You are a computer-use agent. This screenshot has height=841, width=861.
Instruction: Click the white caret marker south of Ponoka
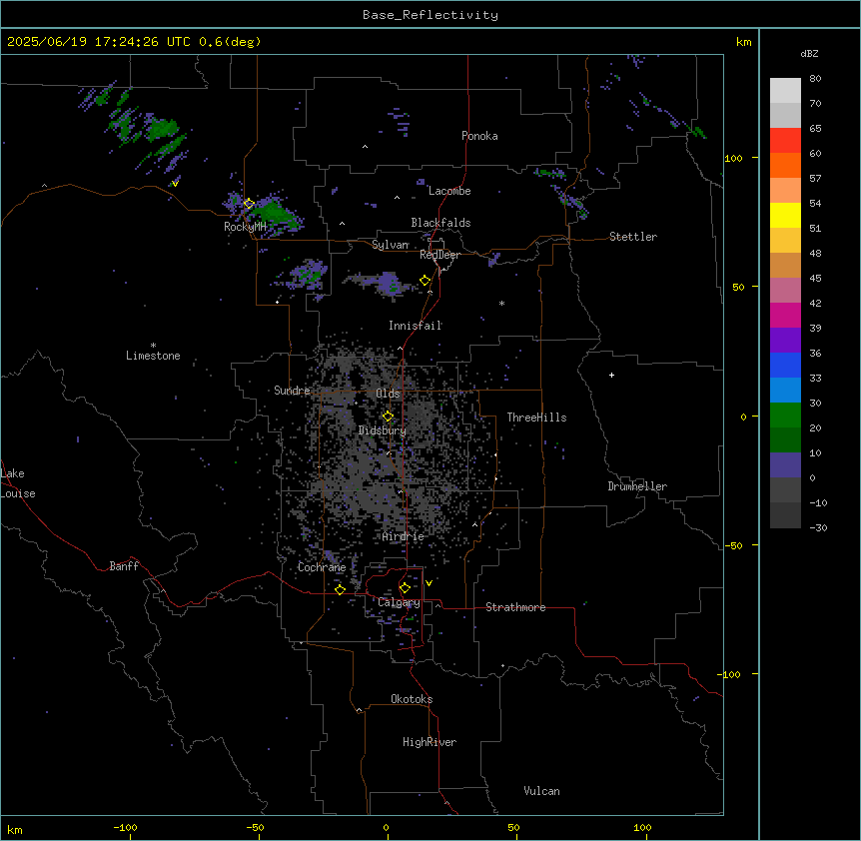(366, 147)
